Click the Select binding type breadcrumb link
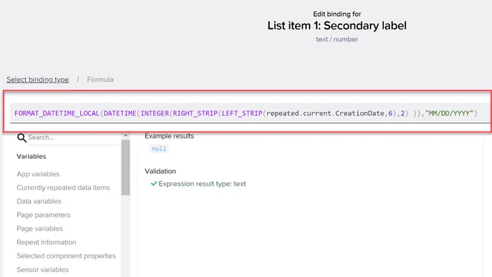492x277 pixels. [x=38, y=80]
